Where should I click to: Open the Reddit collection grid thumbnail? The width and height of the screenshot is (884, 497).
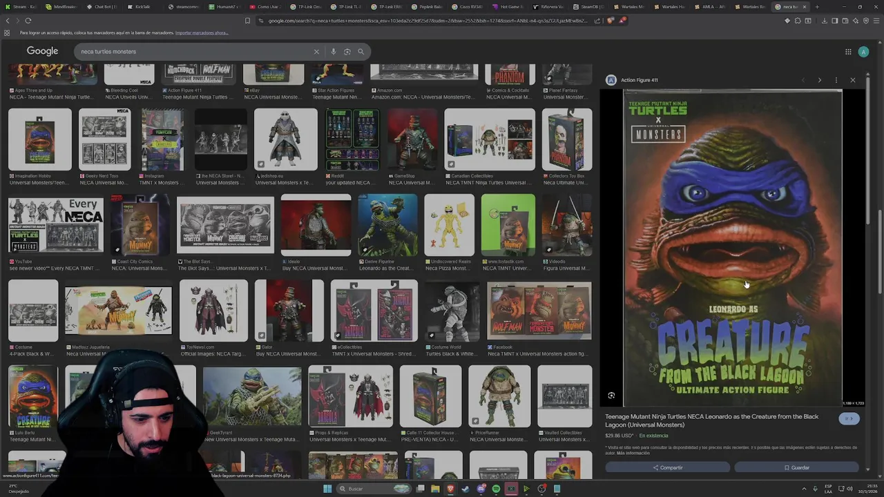pyautogui.click(x=352, y=139)
